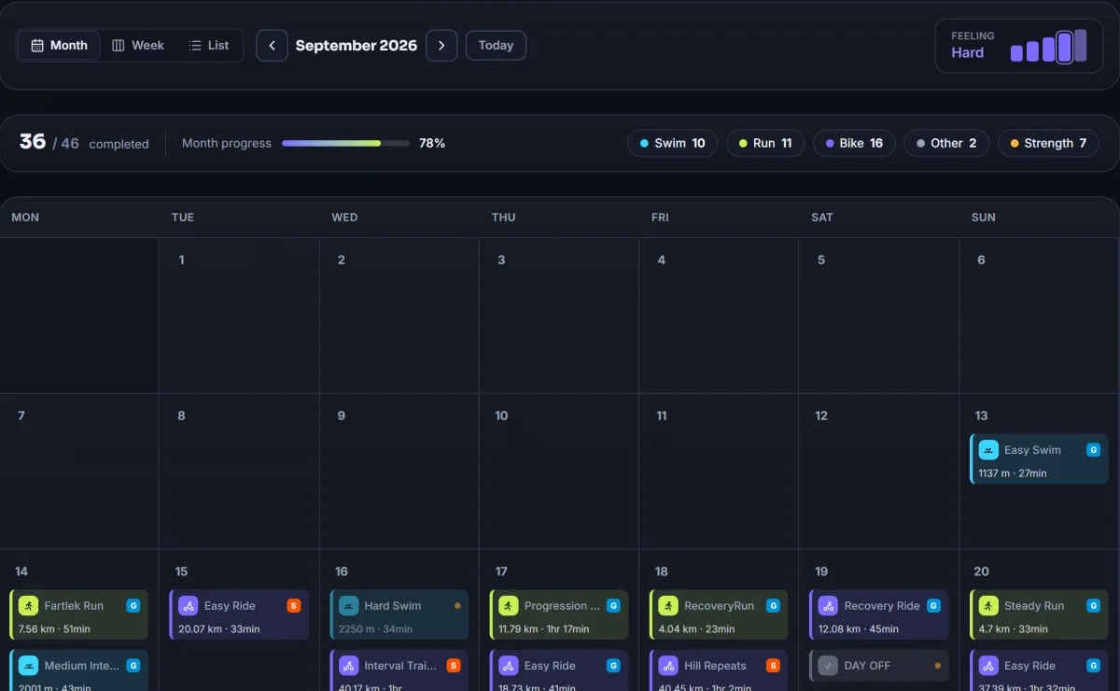Click the 12.08 km · 45min text
The width and height of the screenshot is (1120, 691).
(859, 629)
